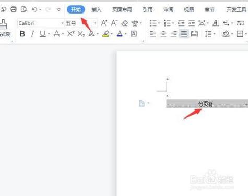Screen dimensions: 248x196
Task: Click the Numbering list icon
Action: pos(168,23)
